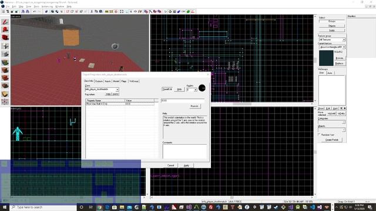Open the Instancing menu

tap(47, 6)
